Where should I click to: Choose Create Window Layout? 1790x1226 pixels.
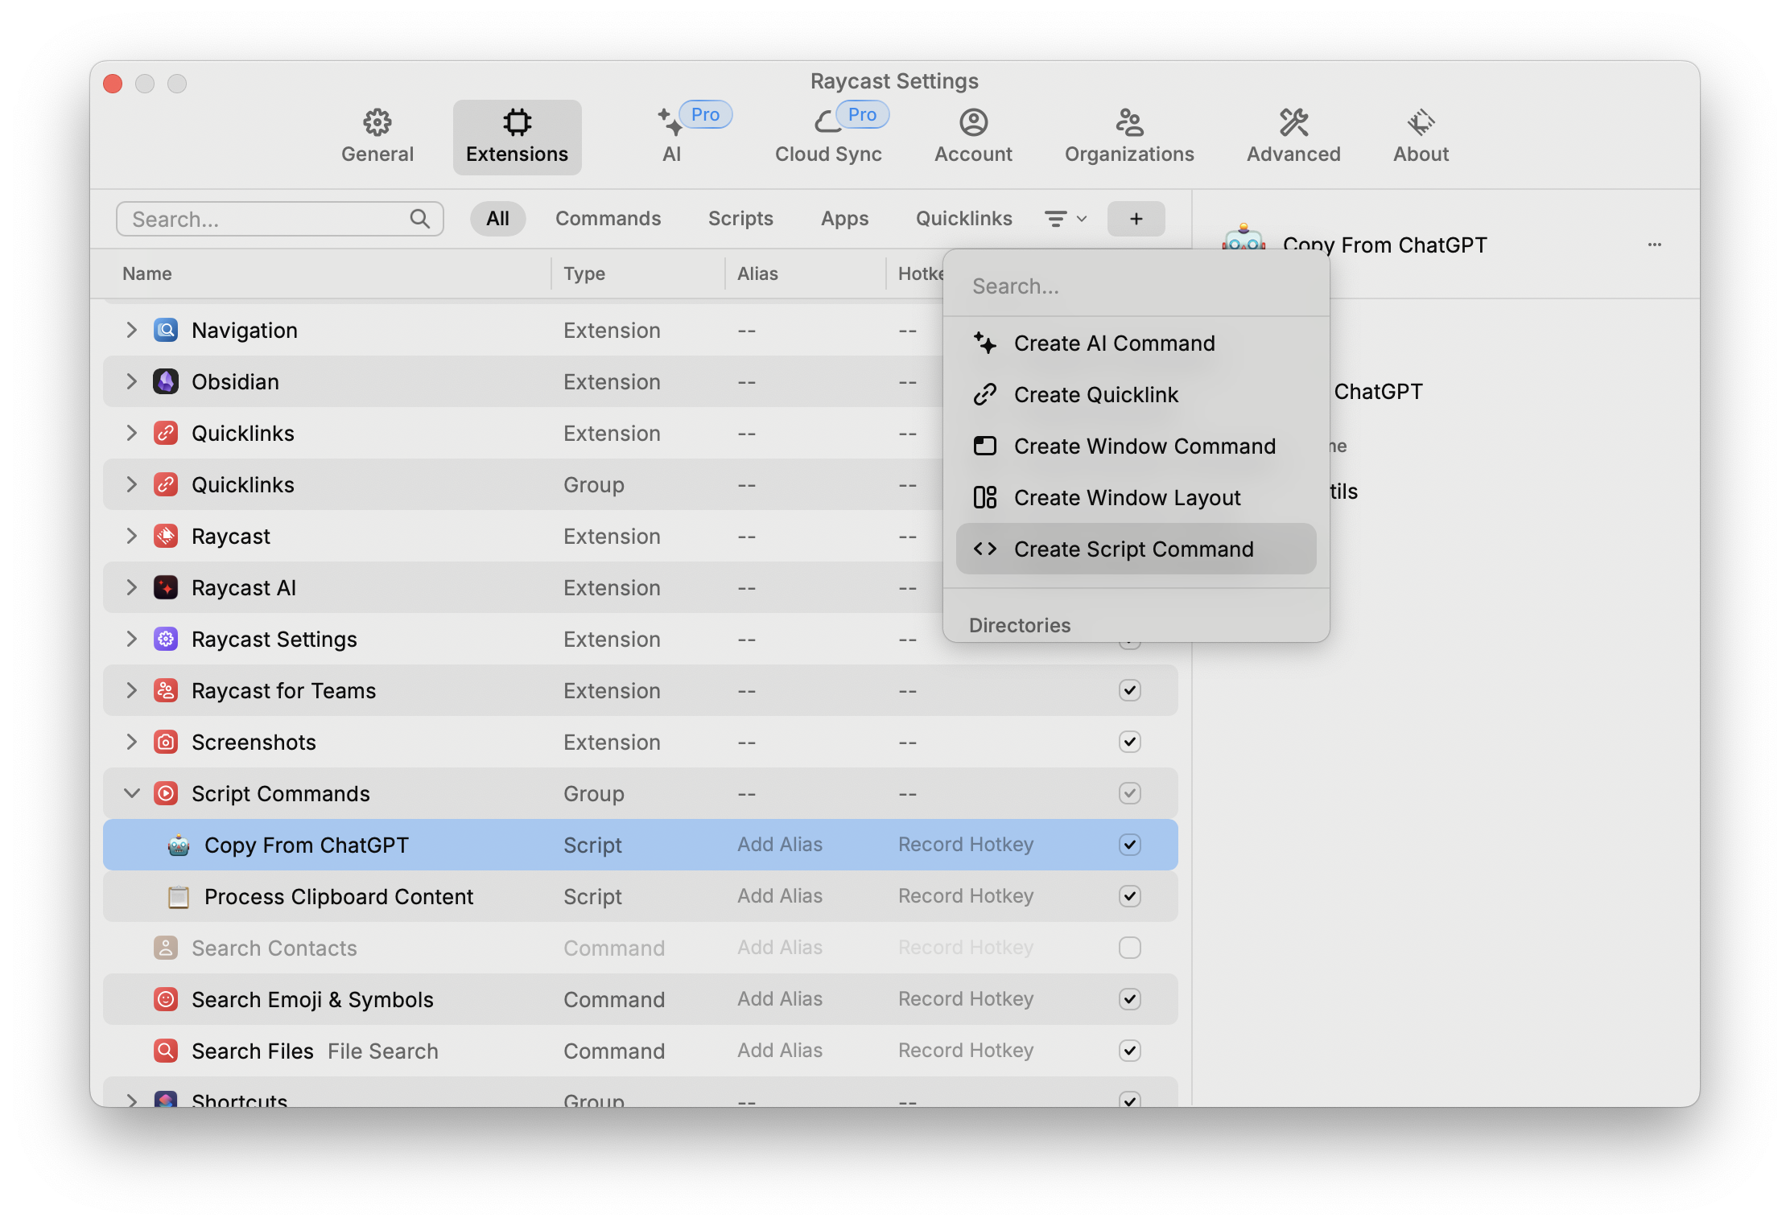(x=1136, y=498)
